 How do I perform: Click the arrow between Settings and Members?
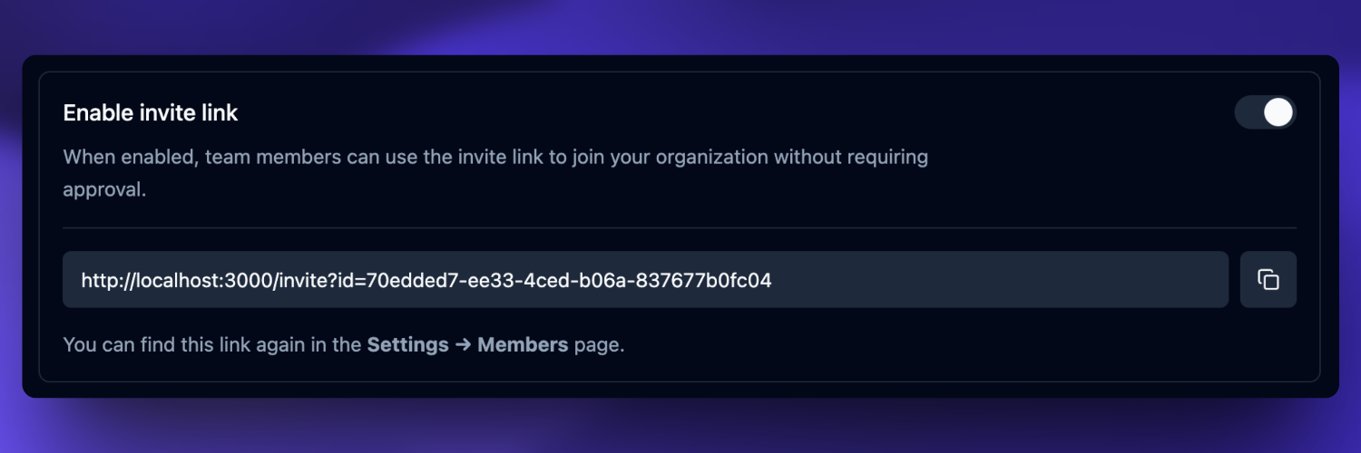coord(463,345)
